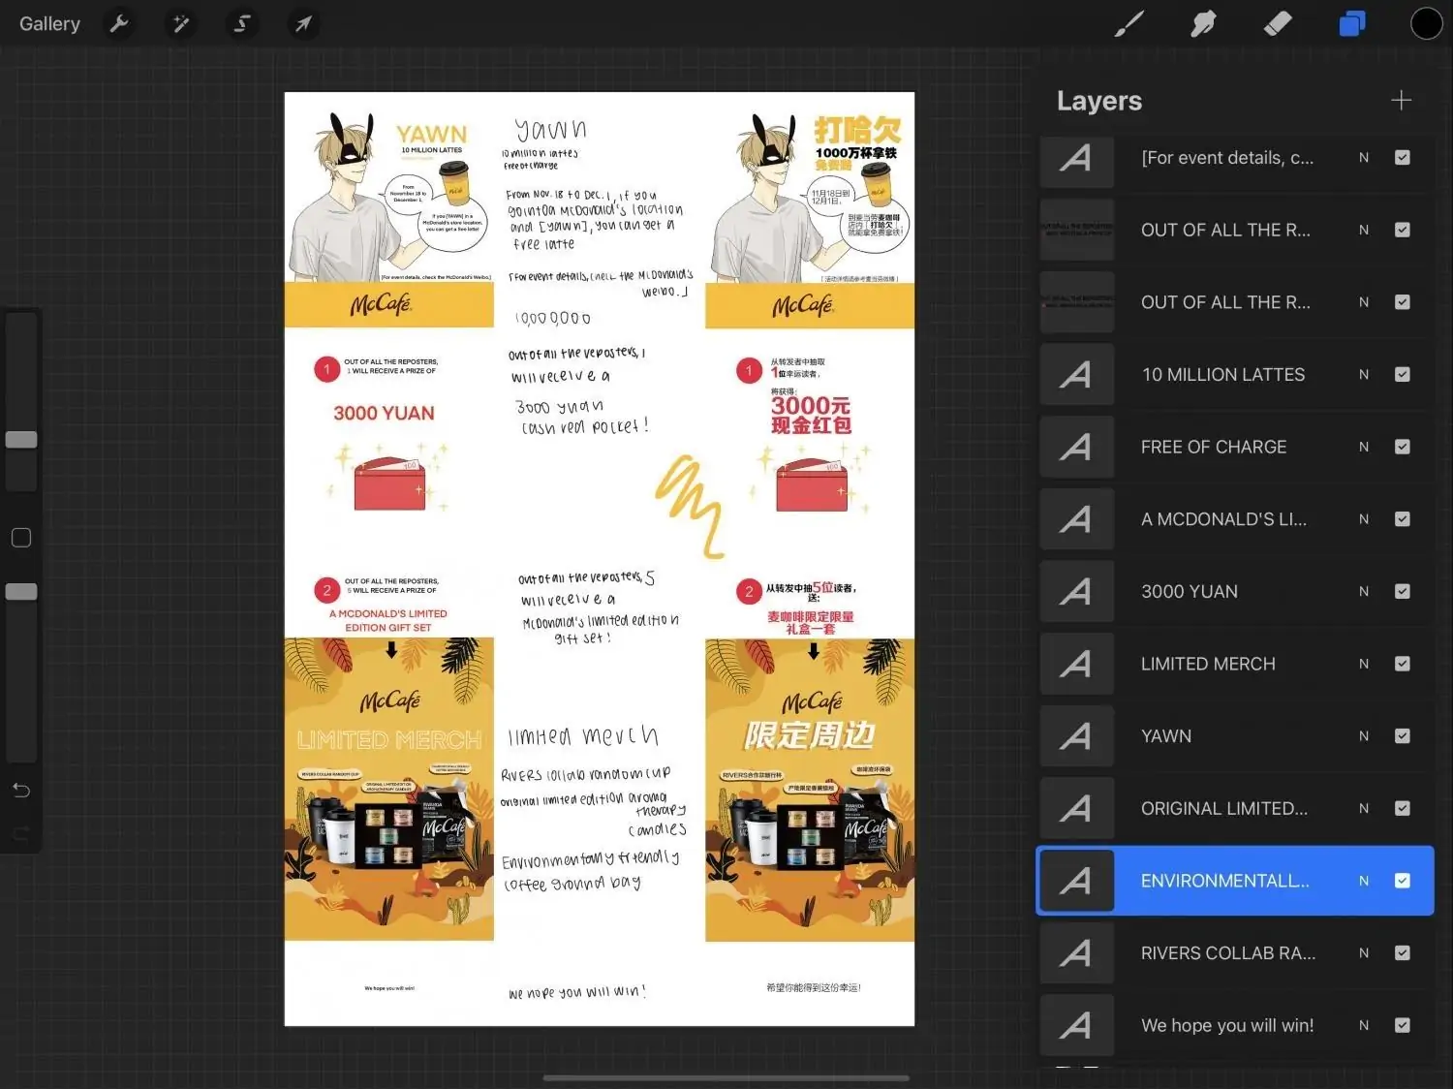Open the Actions wrench menu
Viewport: 1453px width, 1089px height.
pos(119,23)
